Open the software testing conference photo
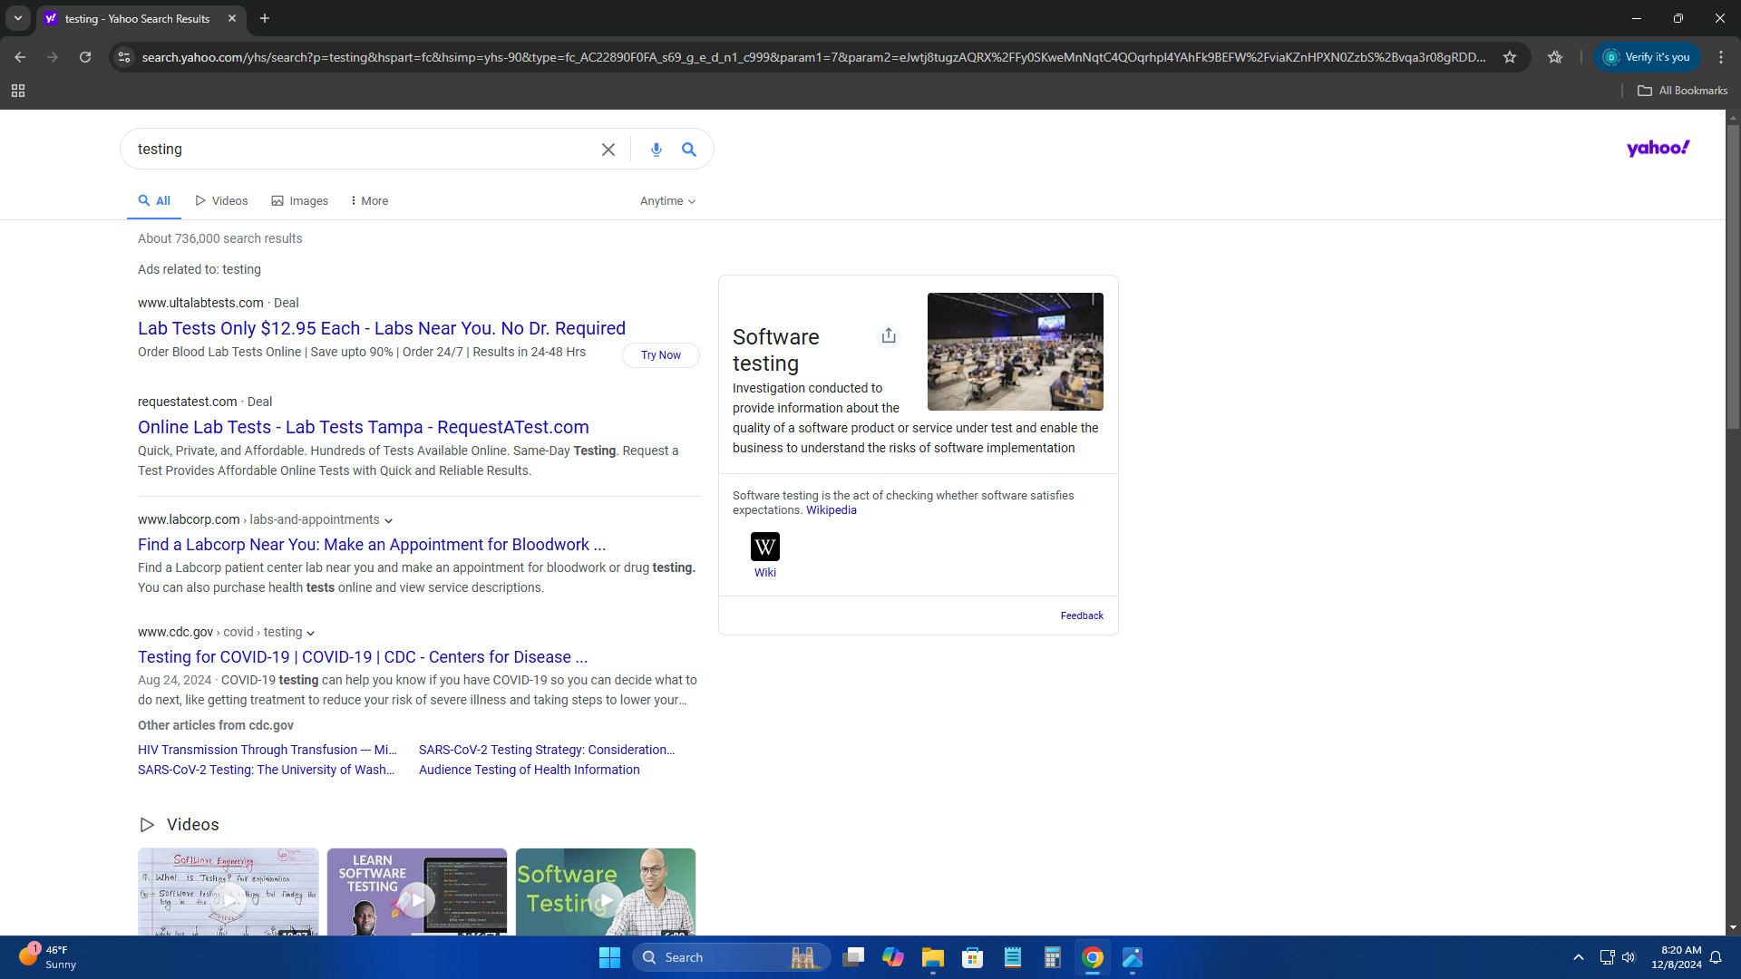 [1016, 352]
